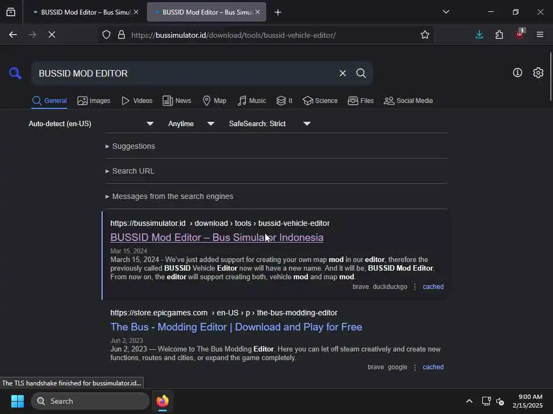Click the network tray icon
Viewport: 553px width, 414px height.
[x=487, y=401]
